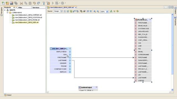Click the Zoom Out magnifier icon
This screenshot has width=177, height=99.
[98, 11]
